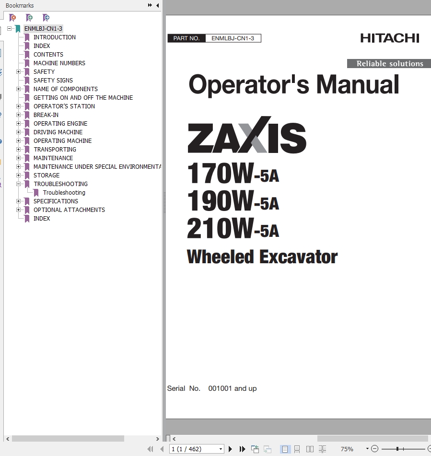Expand the MAINTENANCE bookmark node
Screen dimensions: 431x456
pyautogui.click(x=18, y=158)
